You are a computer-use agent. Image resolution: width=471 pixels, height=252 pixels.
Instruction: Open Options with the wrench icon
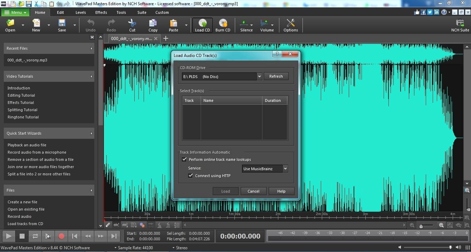point(290,23)
